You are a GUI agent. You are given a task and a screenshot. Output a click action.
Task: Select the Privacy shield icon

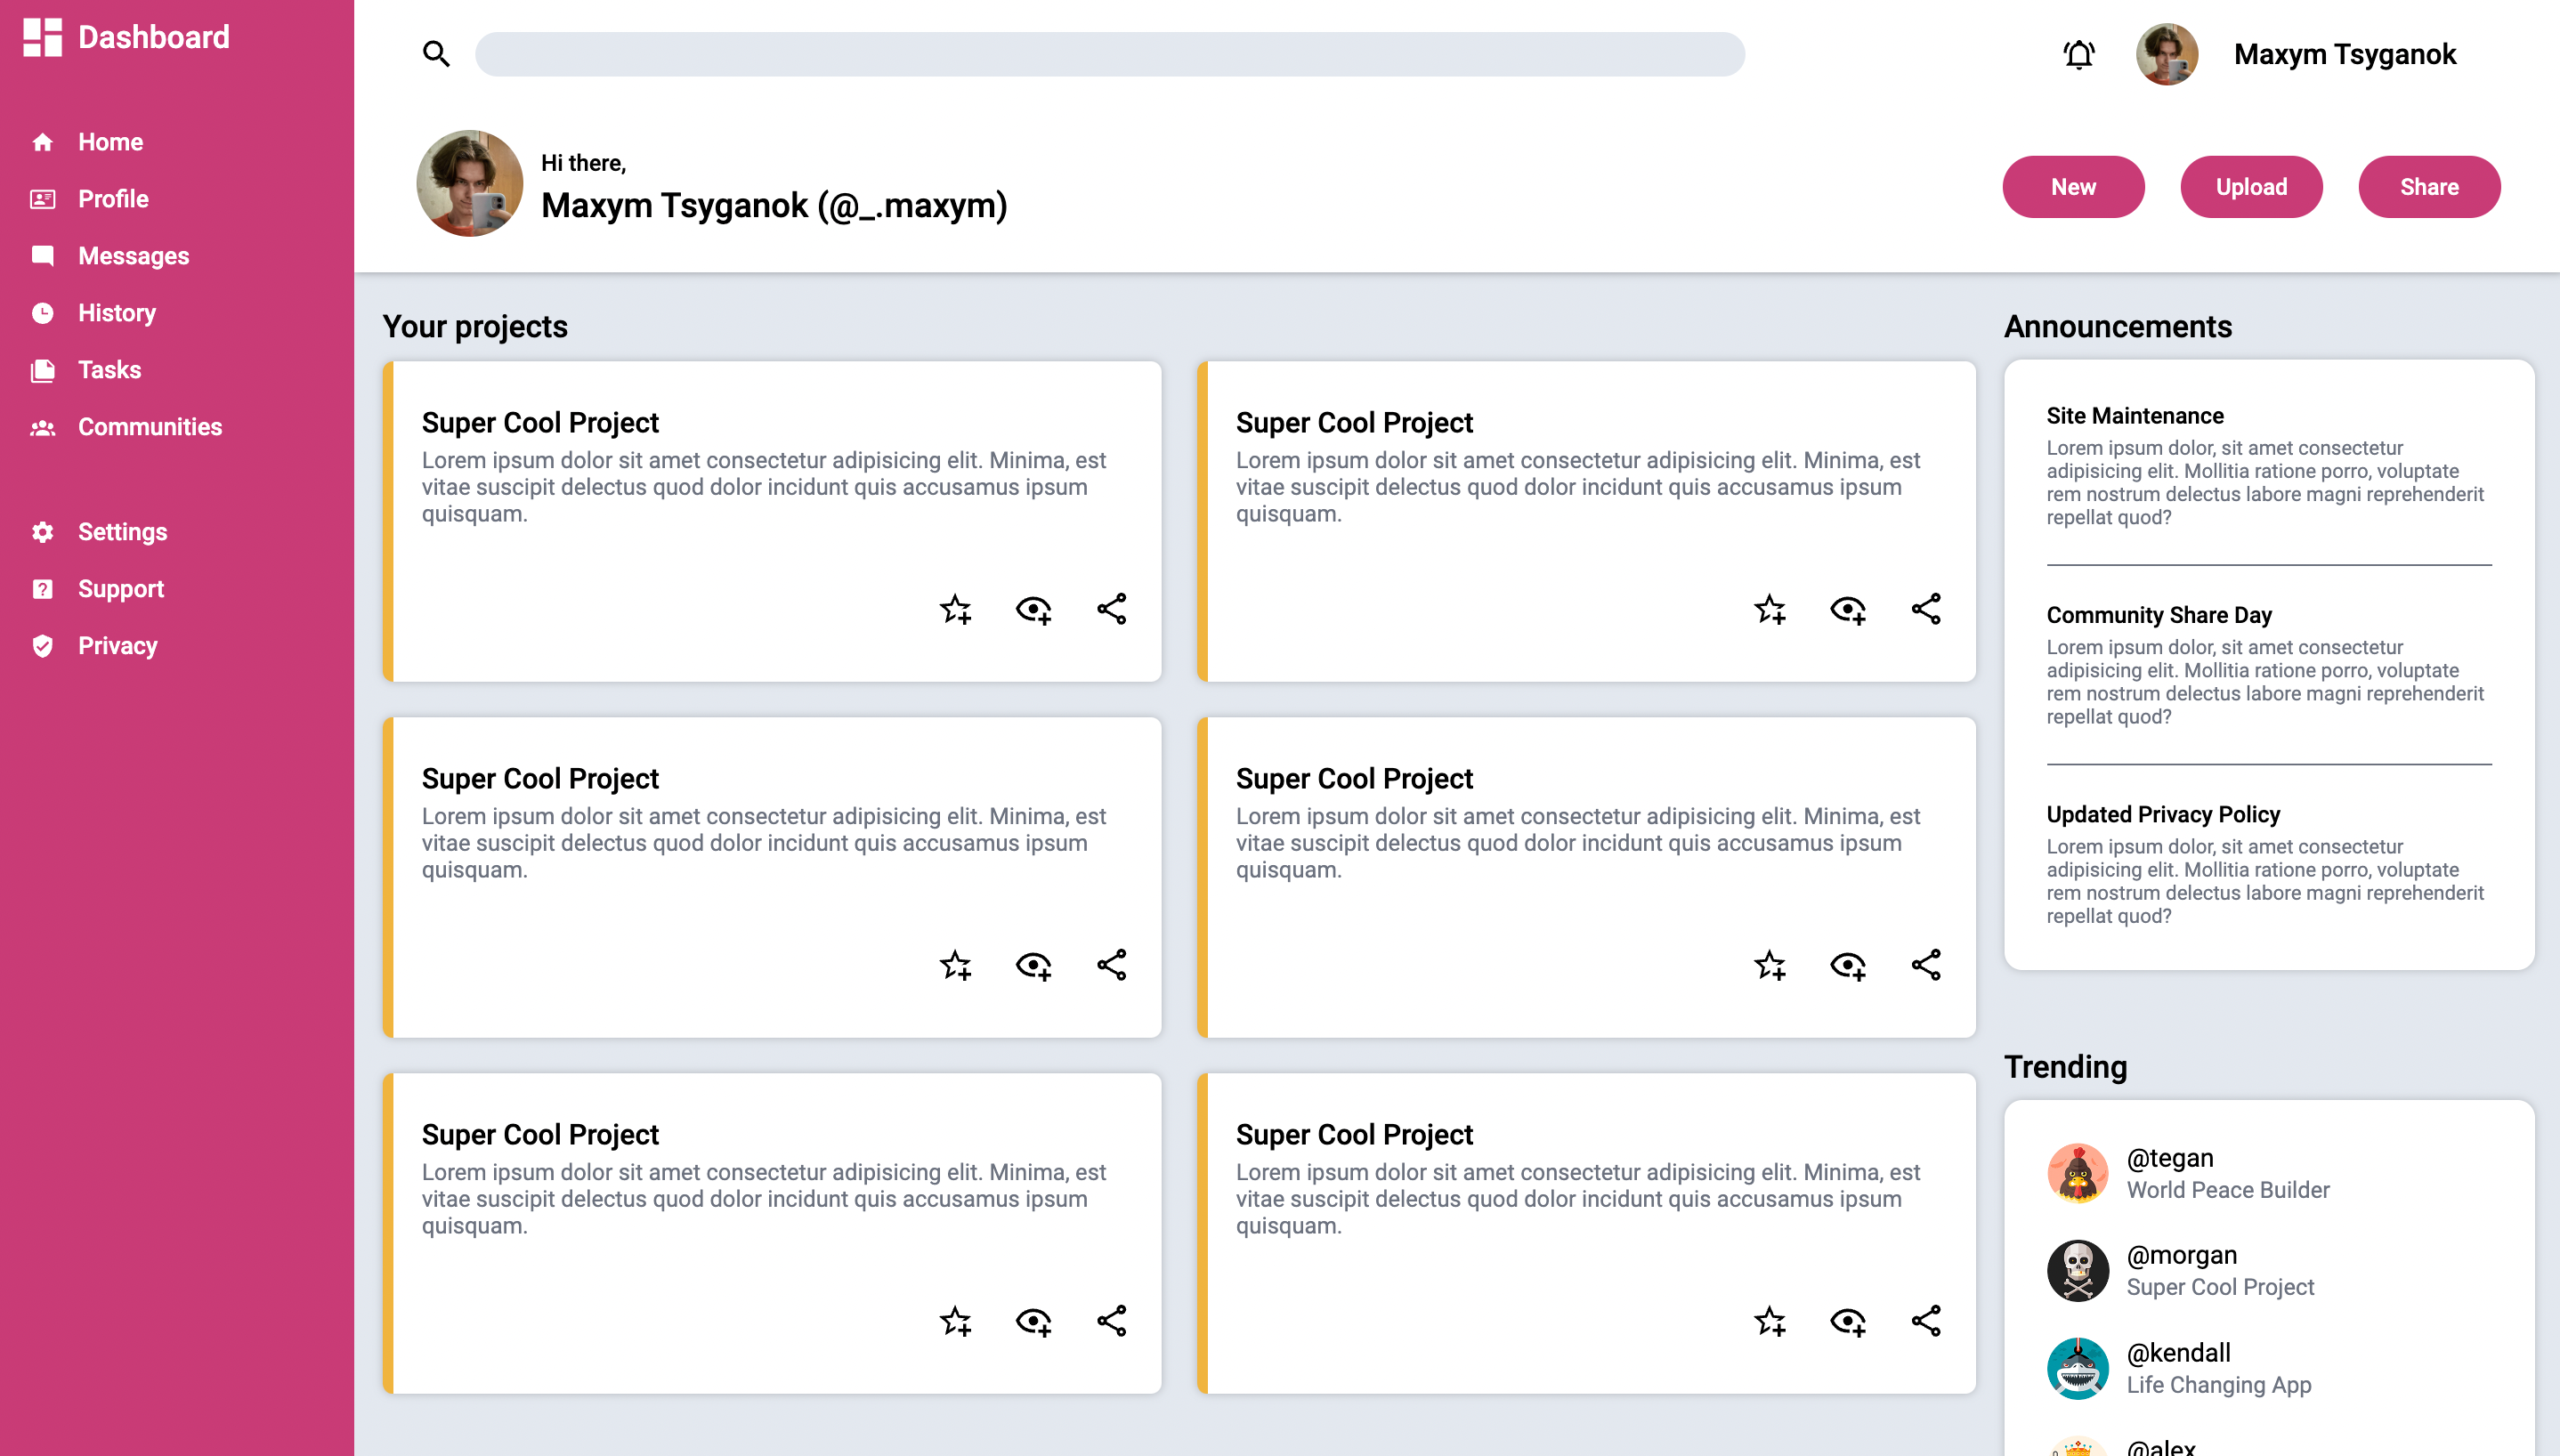pos(43,646)
